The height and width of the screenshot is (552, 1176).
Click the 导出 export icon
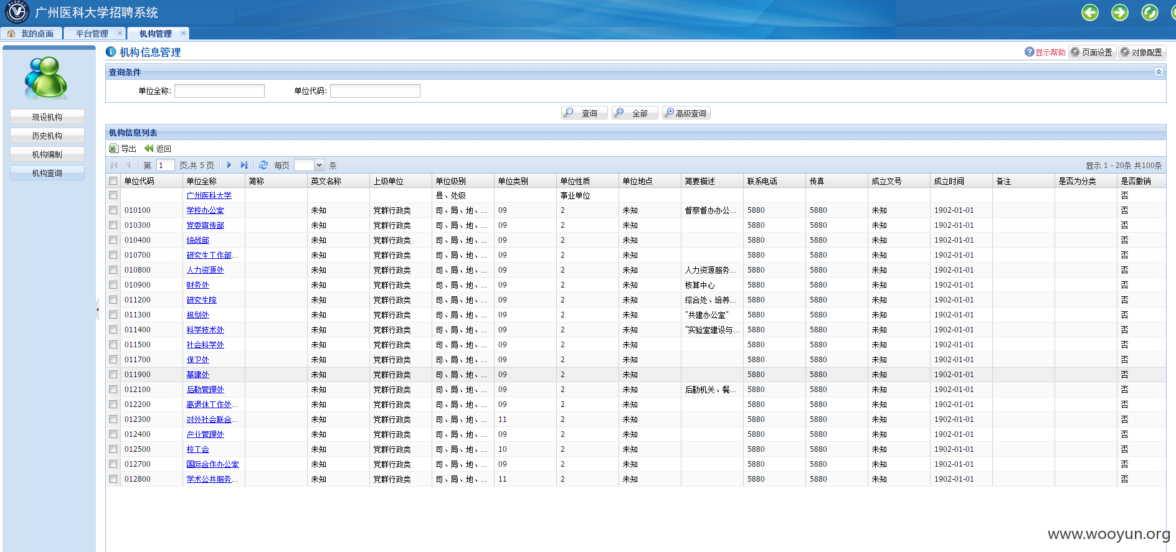113,148
